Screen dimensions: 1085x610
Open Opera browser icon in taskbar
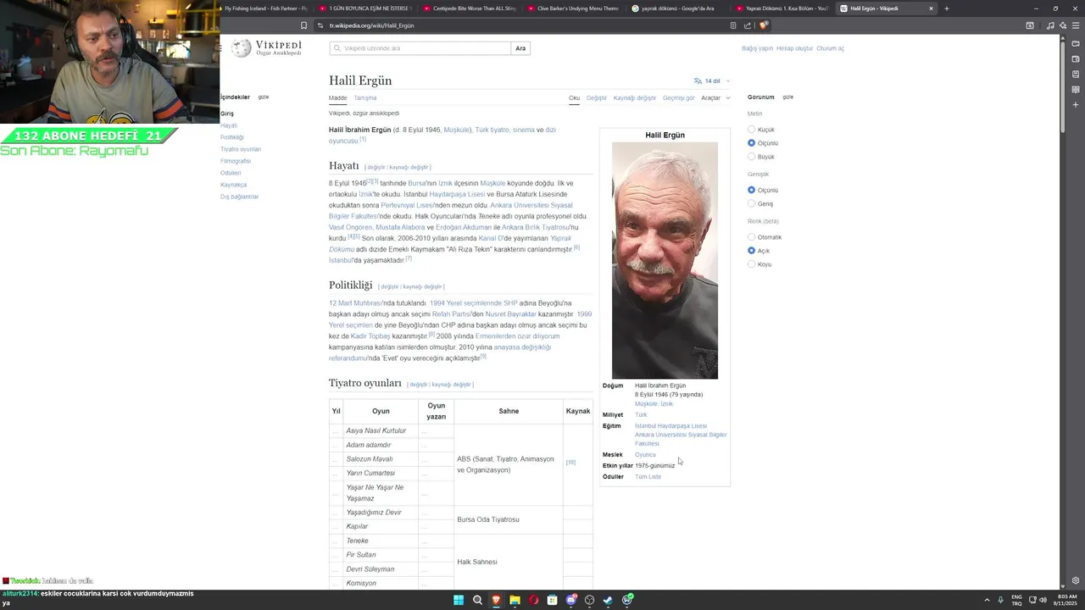pyautogui.click(x=533, y=600)
